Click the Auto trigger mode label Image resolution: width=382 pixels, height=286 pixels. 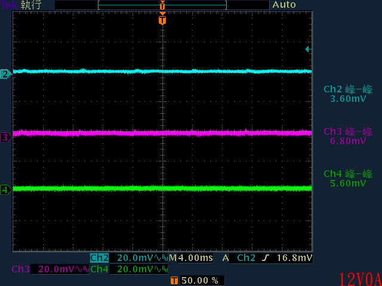point(284,5)
